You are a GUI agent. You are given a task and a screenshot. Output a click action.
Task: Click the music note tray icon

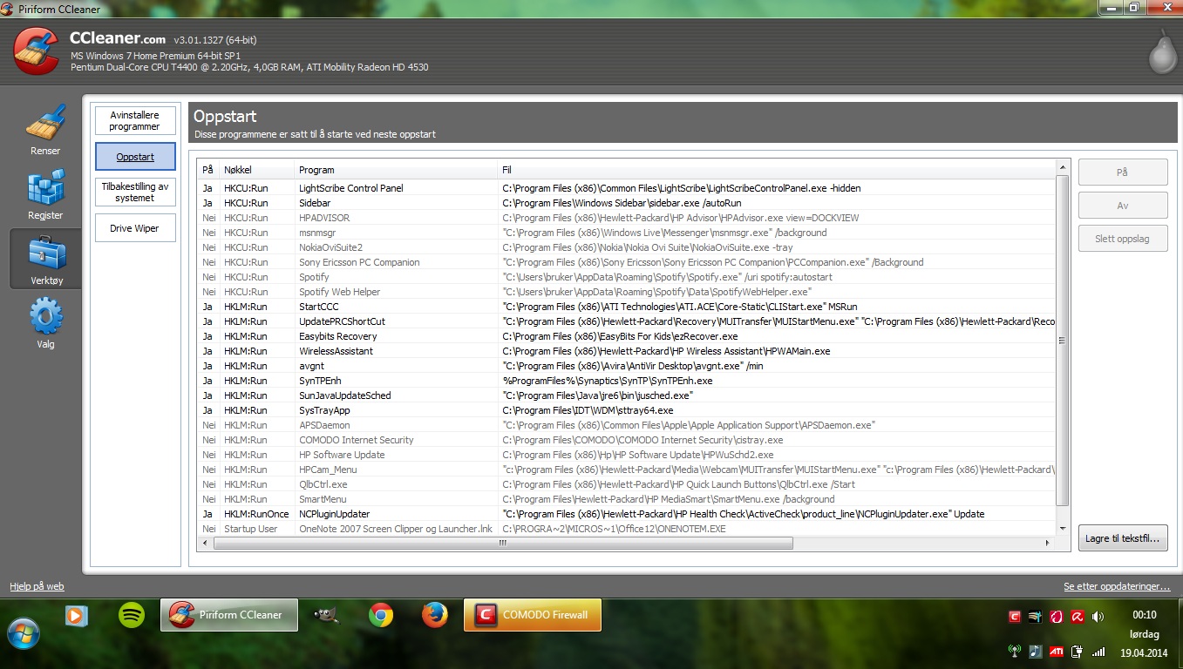click(x=1036, y=650)
